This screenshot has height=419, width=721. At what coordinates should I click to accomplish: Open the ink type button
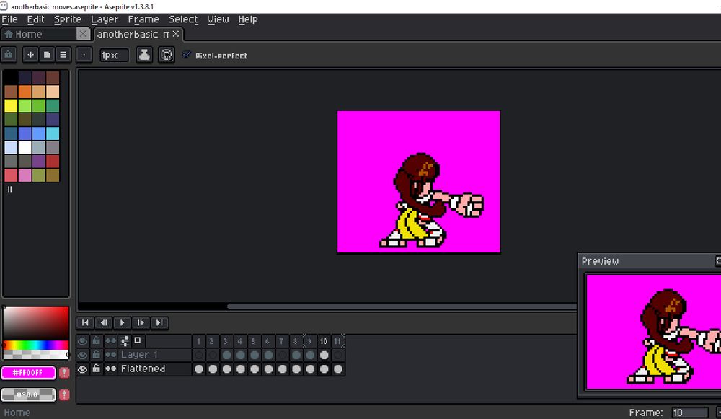coord(144,56)
